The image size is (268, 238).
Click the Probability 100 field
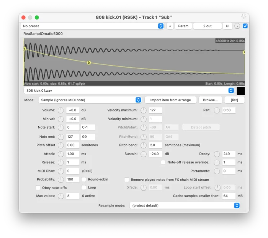73,179
